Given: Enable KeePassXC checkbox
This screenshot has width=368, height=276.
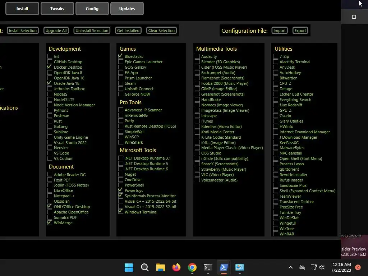Looking at the screenshot, I should click(276, 142).
